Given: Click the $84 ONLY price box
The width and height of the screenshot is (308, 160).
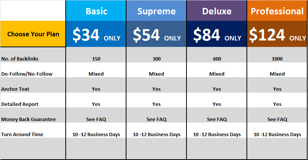Looking at the screenshot, I should (x=216, y=34).
